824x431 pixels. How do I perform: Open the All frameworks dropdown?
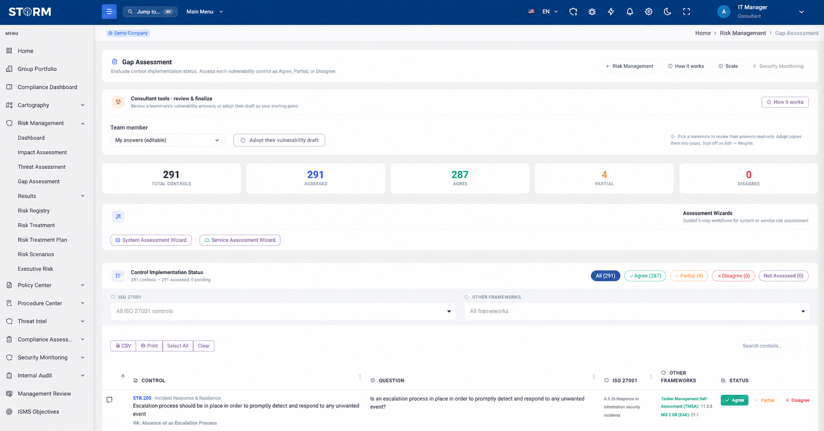tap(637, 311)
